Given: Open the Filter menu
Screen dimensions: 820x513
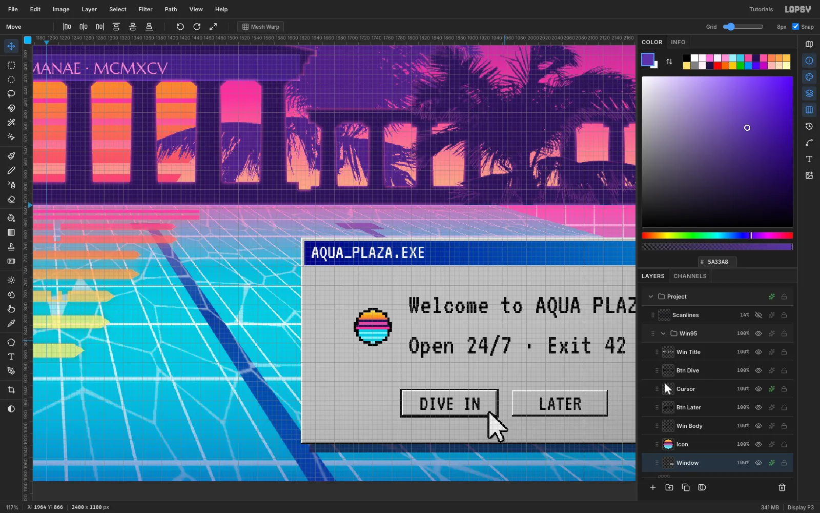Looking at the screenshot, I should (146, 9).
